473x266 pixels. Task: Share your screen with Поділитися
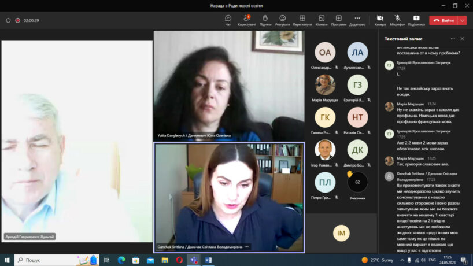(416, 20)
